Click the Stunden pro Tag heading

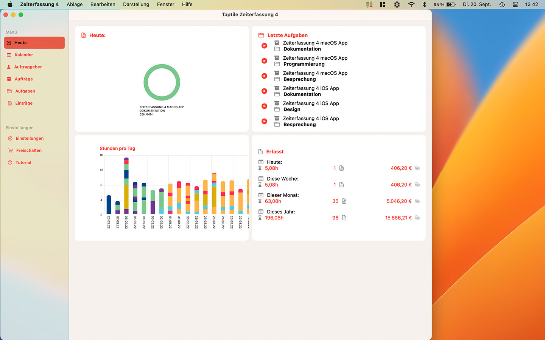(x=117, y=148)
